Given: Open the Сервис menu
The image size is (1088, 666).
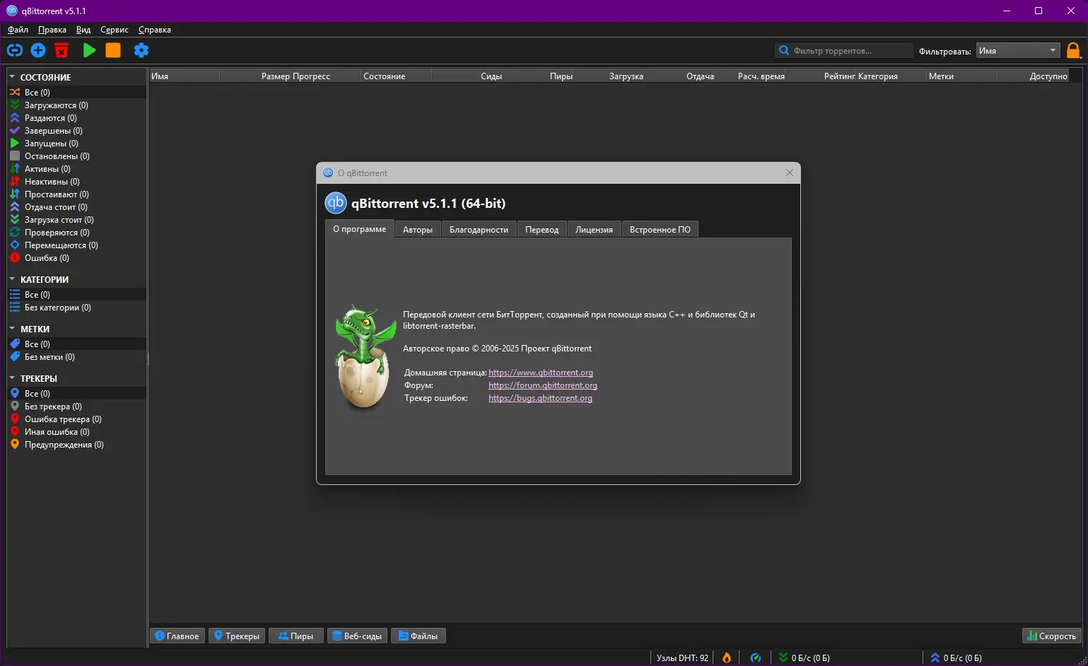Looking at the screenshot, I should click(x=115, y=30).
